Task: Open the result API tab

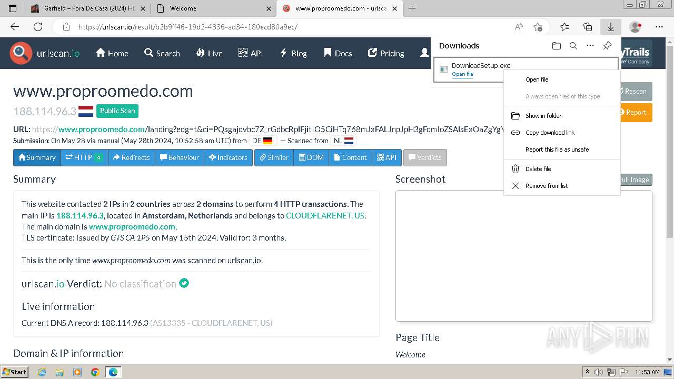Action: [x=386, y=157]
